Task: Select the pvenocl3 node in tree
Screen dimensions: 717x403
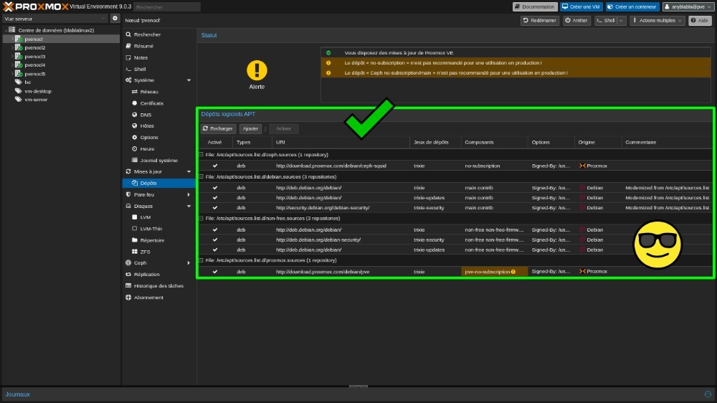Action: [34, 57]
